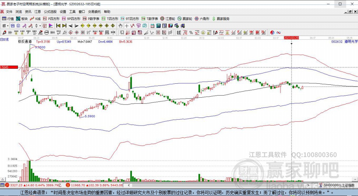Open the 9P四方形 tool
The image size is (358, 196).
tap(71, 19)
